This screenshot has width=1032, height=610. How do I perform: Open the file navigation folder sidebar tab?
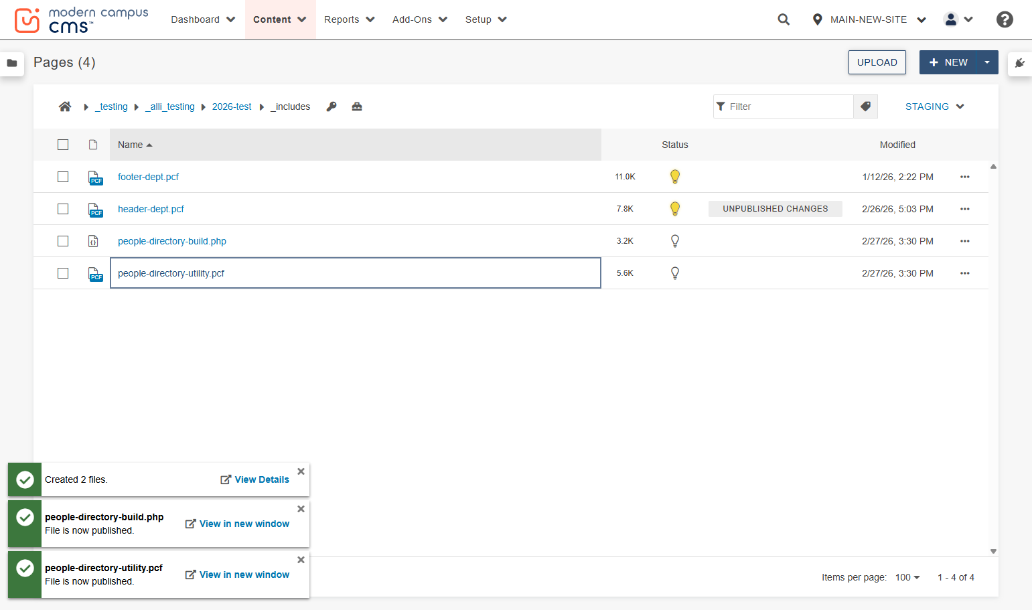click(12, 63)
